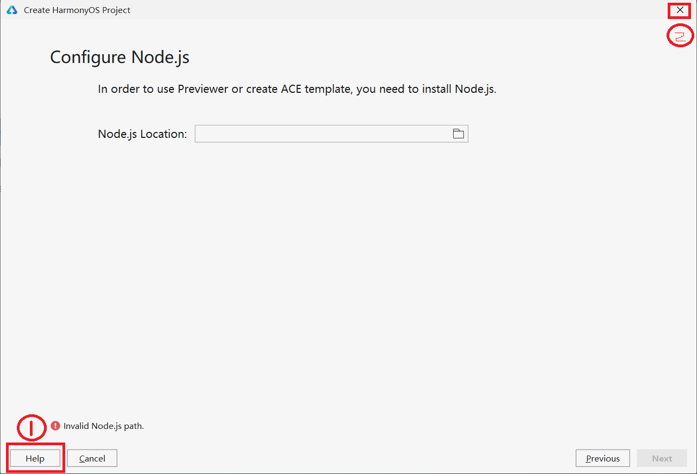Screen dimensions: 697x474
Task: Click the "Create HarmonyOS Project" window title
Action: (77, 10)
